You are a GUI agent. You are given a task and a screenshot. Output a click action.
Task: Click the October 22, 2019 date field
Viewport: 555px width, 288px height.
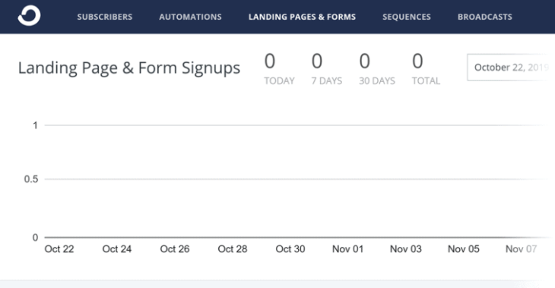511,67
